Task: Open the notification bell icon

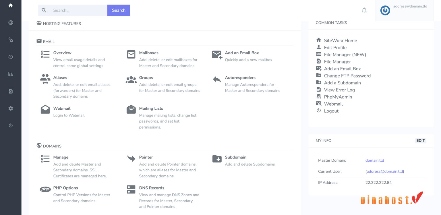Action: 364,11
